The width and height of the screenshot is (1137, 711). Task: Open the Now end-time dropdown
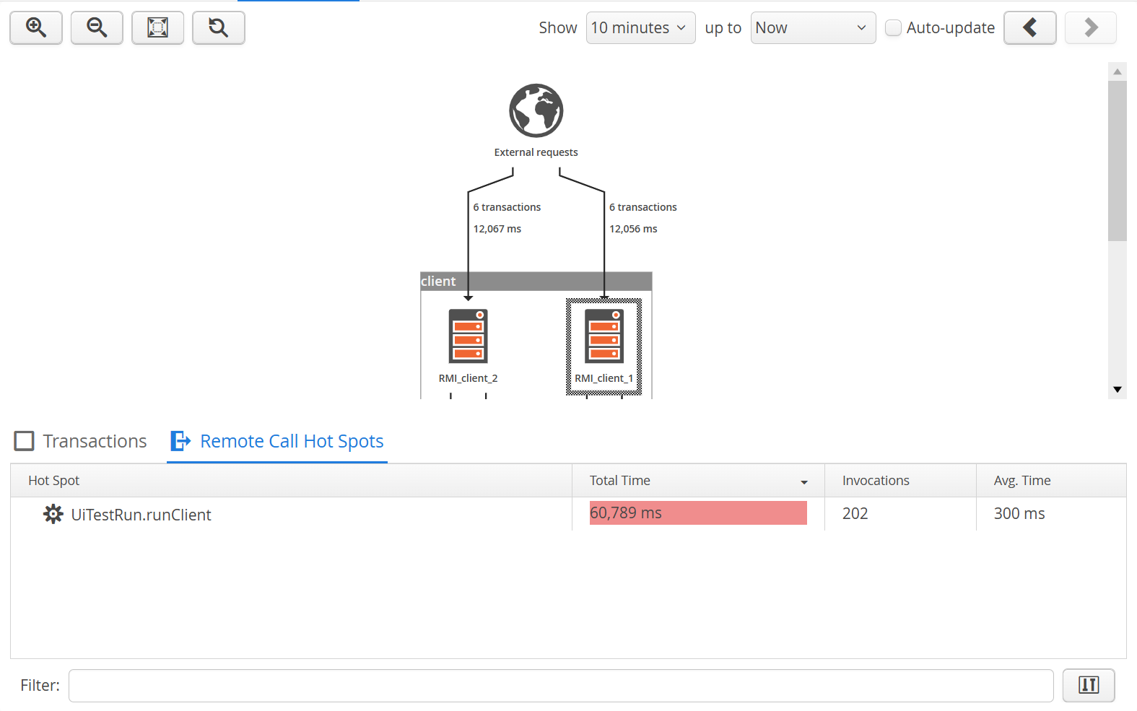point(813,27)
